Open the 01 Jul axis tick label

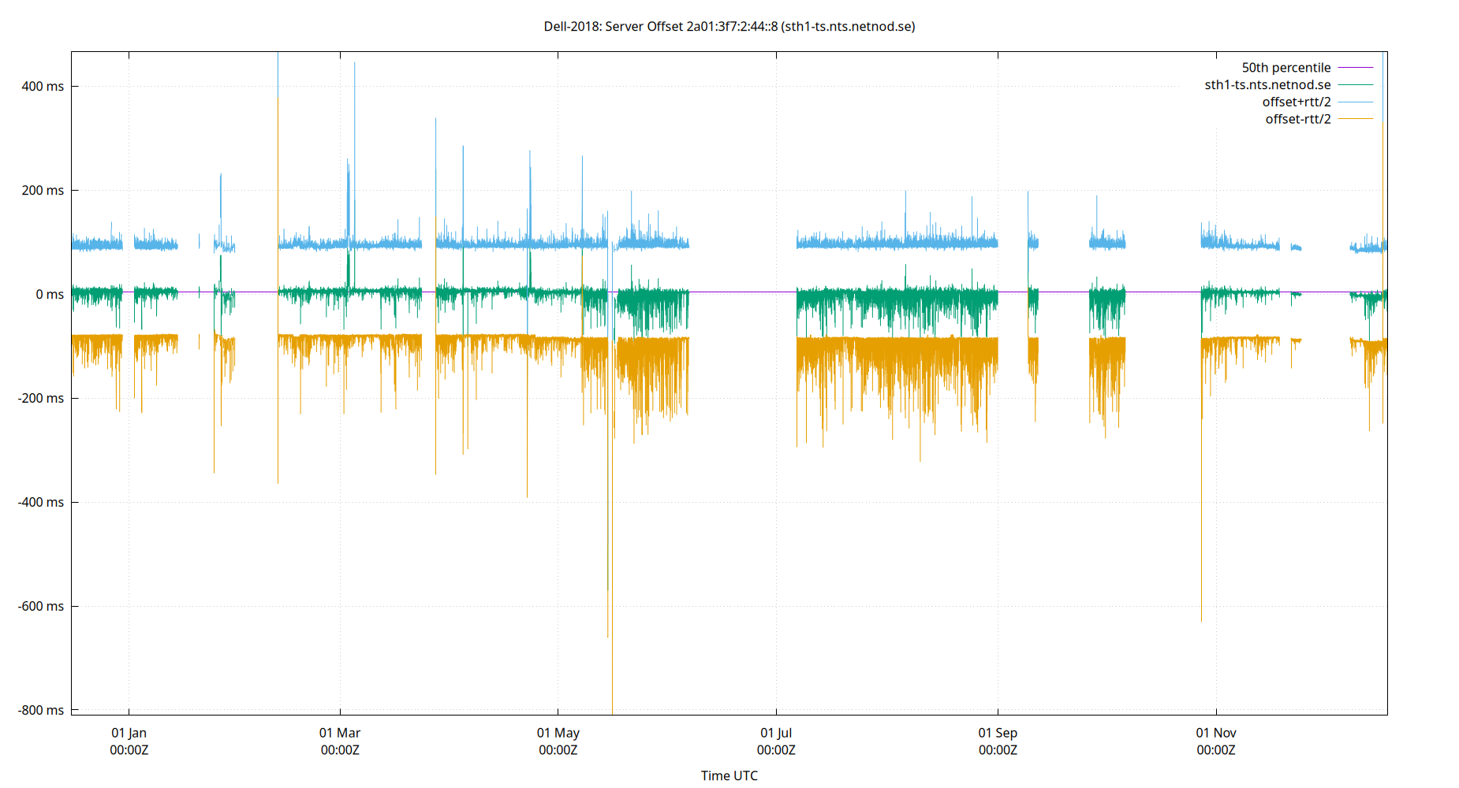pyautogui.click(x=777, y=733)
